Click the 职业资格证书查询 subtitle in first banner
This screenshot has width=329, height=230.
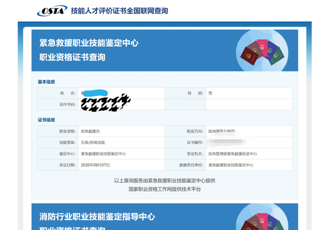[72, 57]
